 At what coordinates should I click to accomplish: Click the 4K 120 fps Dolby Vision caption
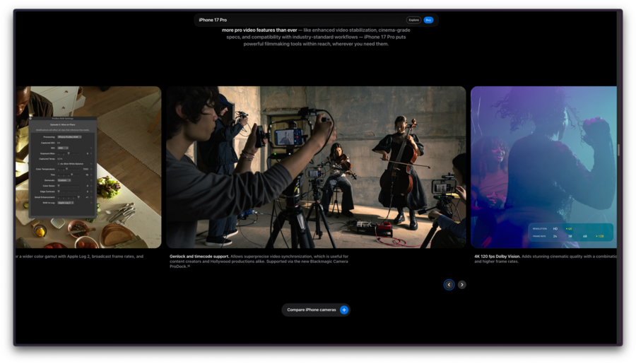(x=545, y=259)
